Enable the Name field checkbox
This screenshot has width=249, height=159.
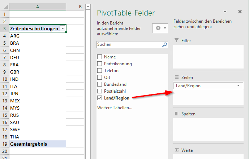click(100, 57)
